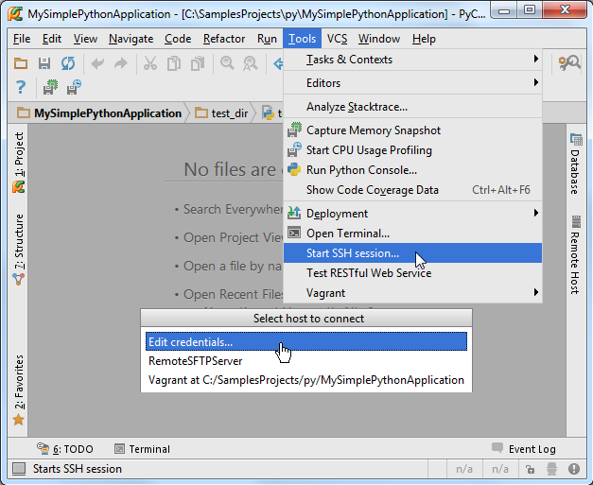Click the CPU Usage Profiling toolbar icon

[x=74, y=87]
